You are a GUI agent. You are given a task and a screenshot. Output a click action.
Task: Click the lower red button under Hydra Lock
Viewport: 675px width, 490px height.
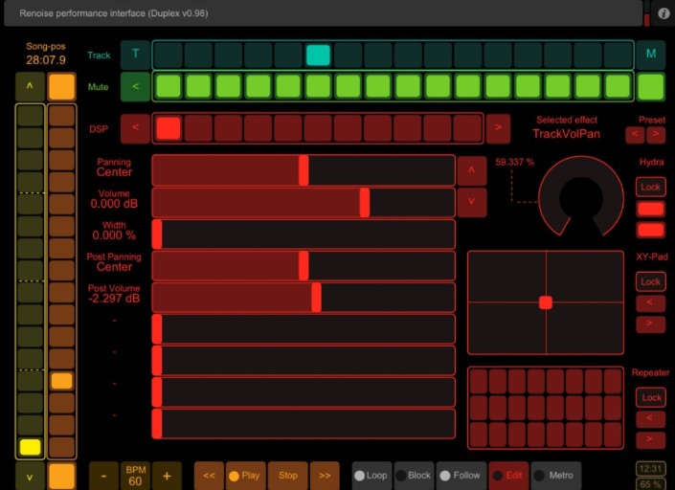tap(650, 230)
